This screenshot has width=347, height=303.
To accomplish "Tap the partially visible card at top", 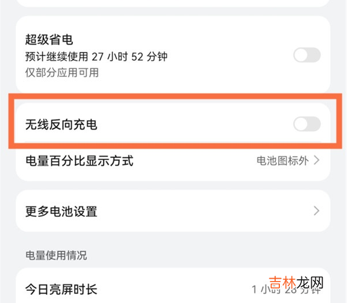I will (172, 3).
